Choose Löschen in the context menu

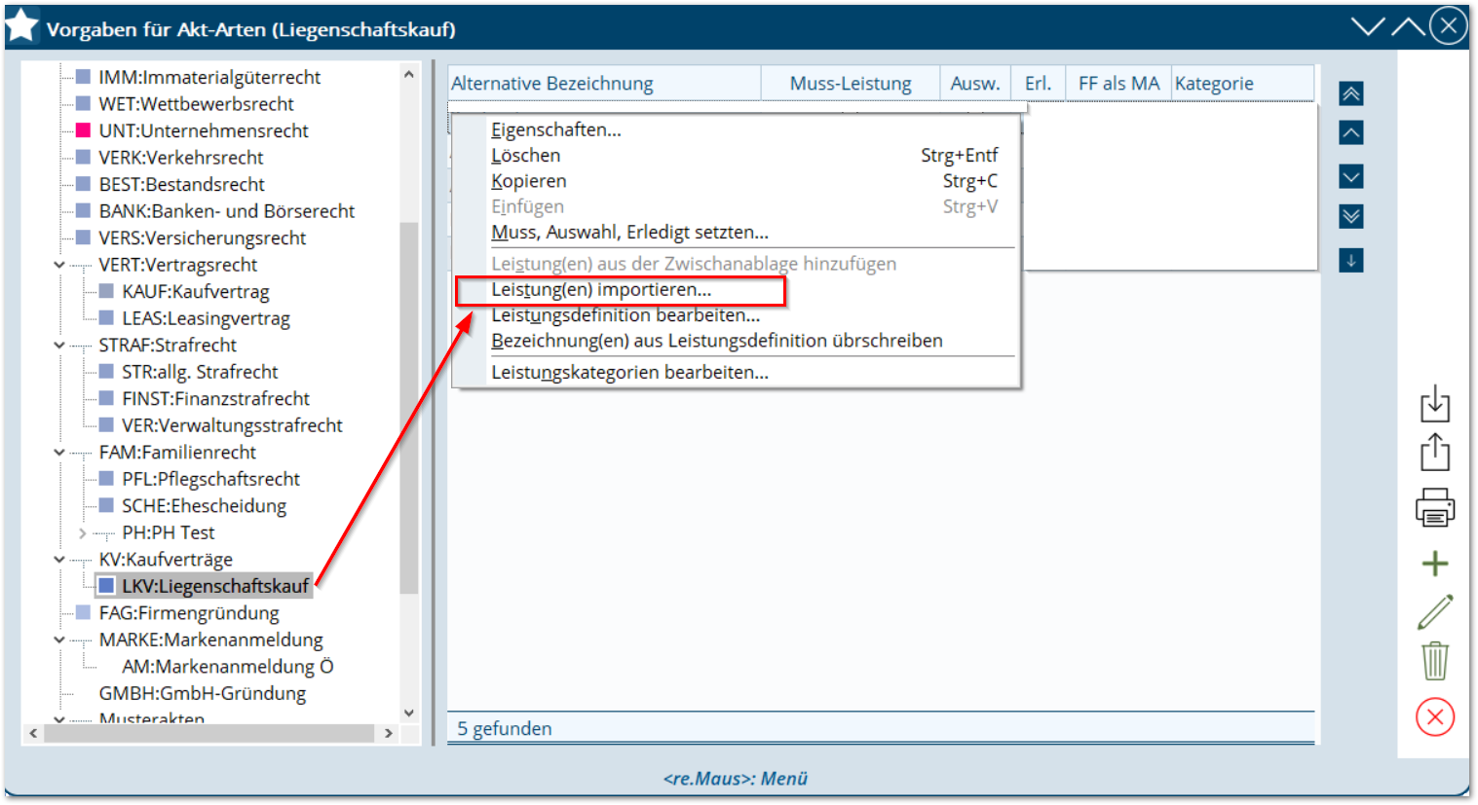pos(525,155)
